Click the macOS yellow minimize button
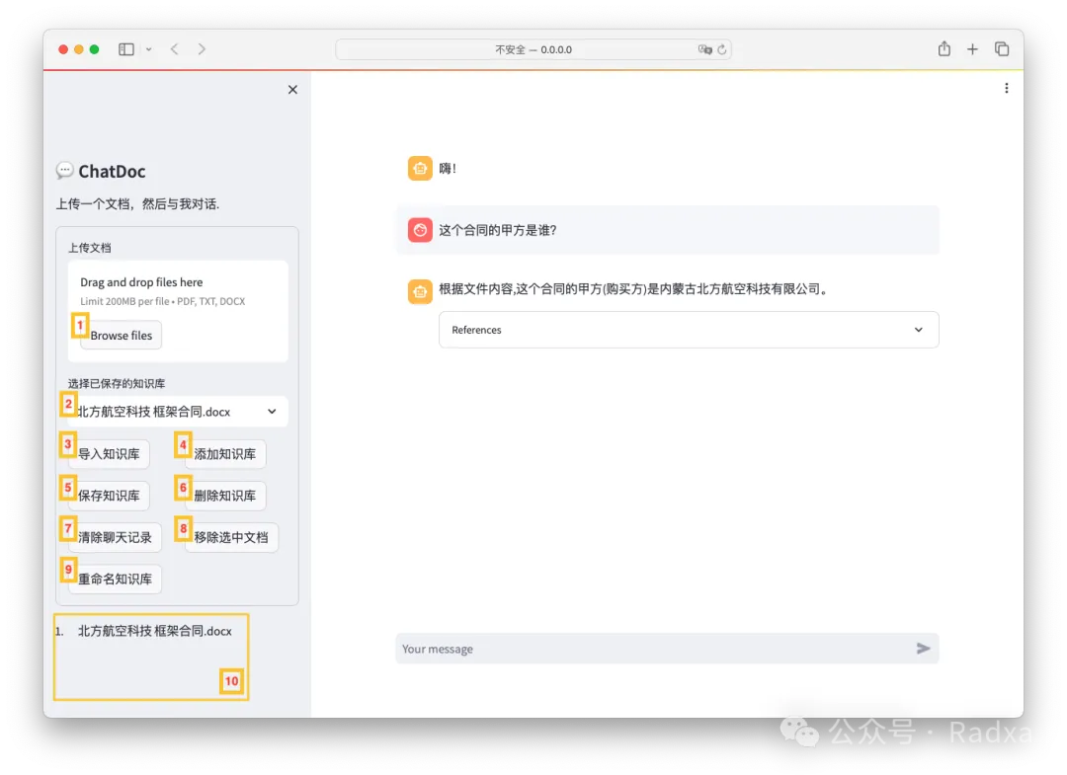Screen dimensions: 1067x775 pyautogui.click(x=79, y=49)
